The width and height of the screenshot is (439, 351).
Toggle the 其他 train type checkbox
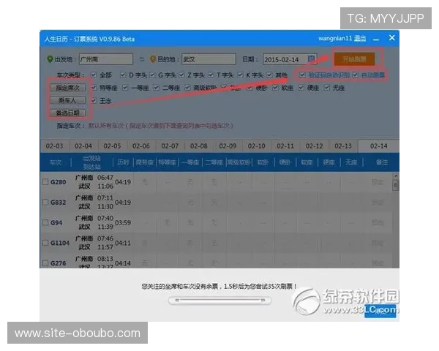(x=269, y=75)
